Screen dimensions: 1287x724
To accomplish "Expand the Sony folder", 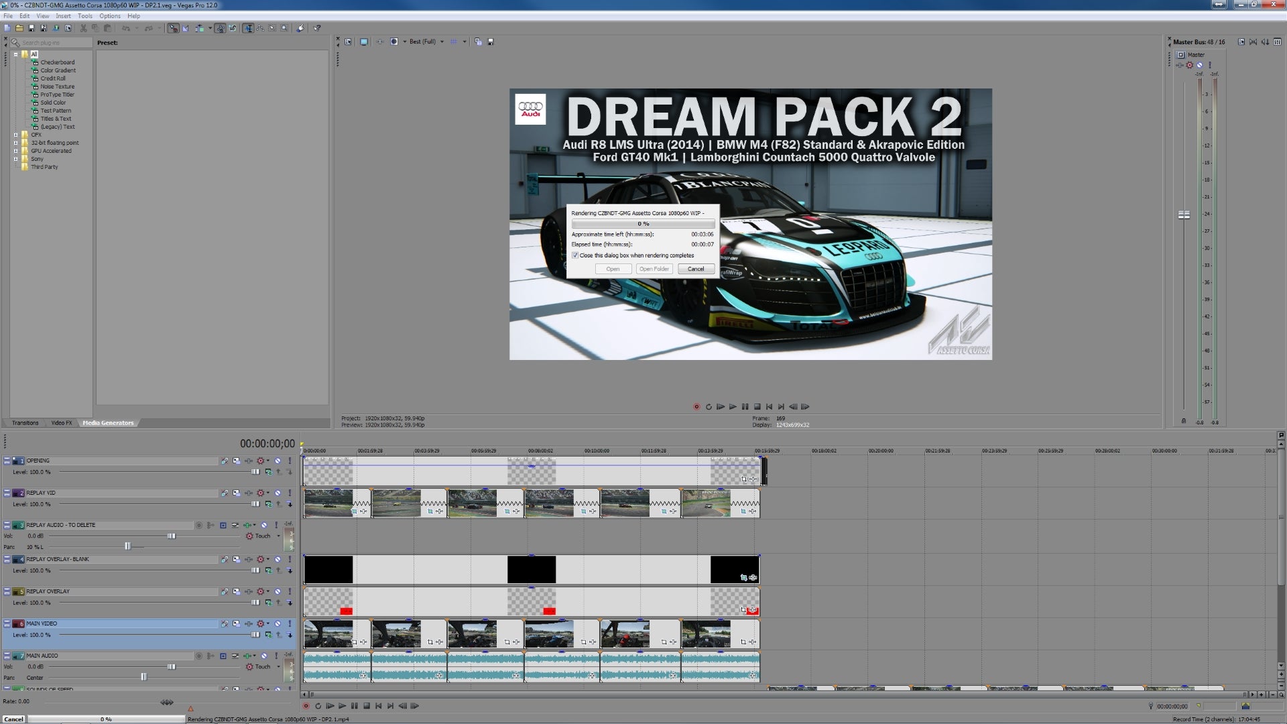I will [x=15, y=159].
